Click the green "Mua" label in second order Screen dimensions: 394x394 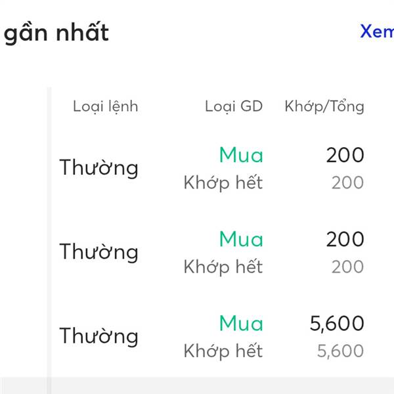tap(241, 239)
